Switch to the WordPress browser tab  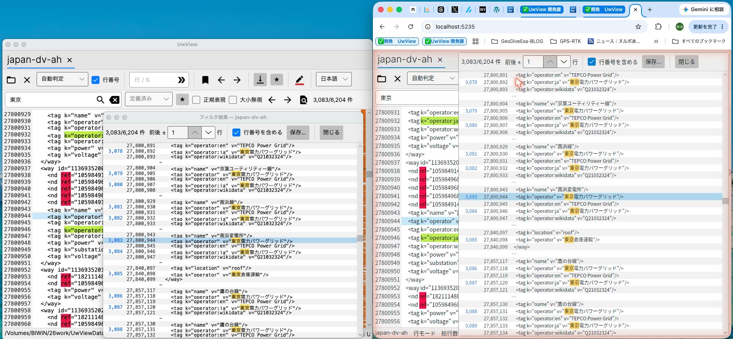pos(497,10)
